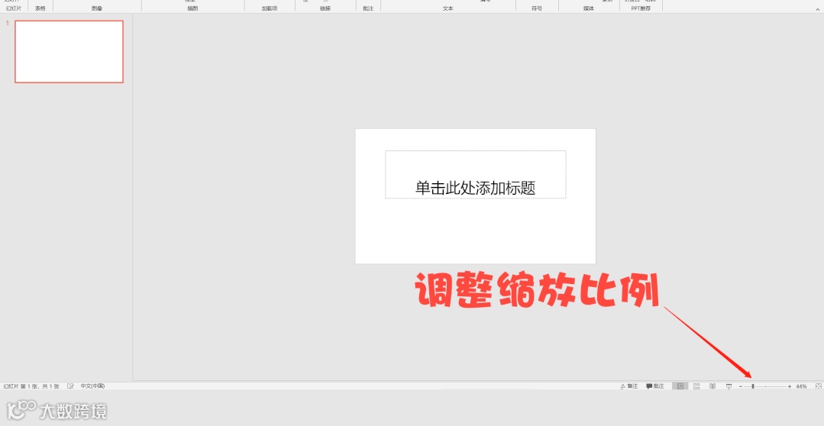Click the spell check status icon
The height and width of the screenshot is (426, 824).
[x=70, y=386]
